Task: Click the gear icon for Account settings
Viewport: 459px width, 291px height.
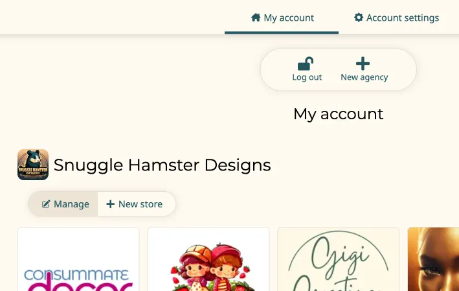Action: coord(359,17)
